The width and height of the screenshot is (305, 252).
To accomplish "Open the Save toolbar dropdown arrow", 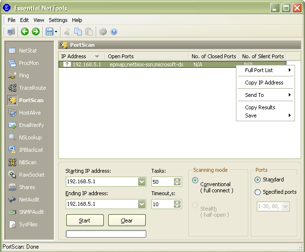I will pos(56,31).
